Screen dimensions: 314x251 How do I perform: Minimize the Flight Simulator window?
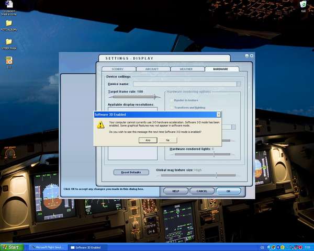247,55
